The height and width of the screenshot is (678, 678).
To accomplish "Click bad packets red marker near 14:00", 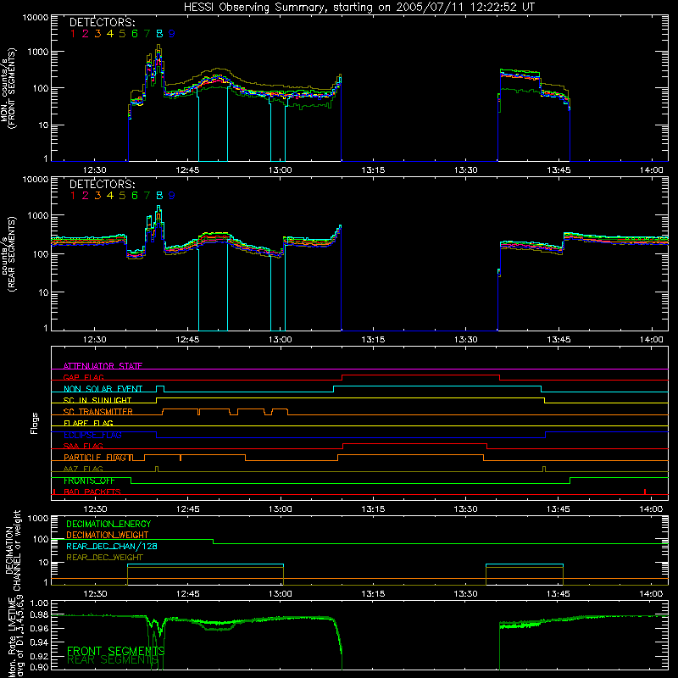I will click(x=645, y=492).
